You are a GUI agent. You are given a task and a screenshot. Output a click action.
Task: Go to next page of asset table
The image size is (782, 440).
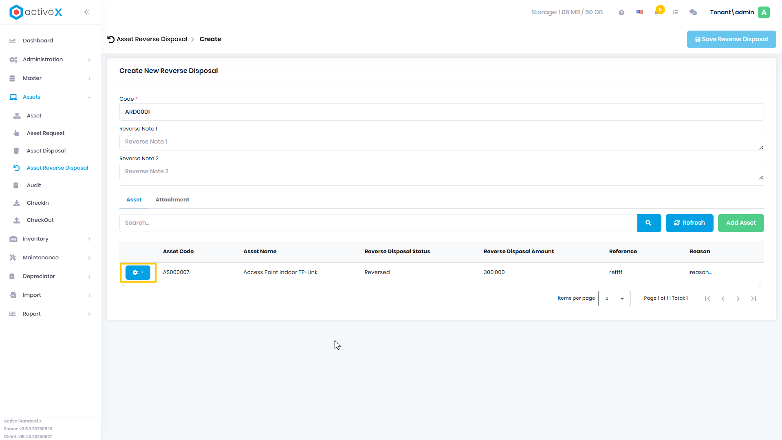pos(738,299)
